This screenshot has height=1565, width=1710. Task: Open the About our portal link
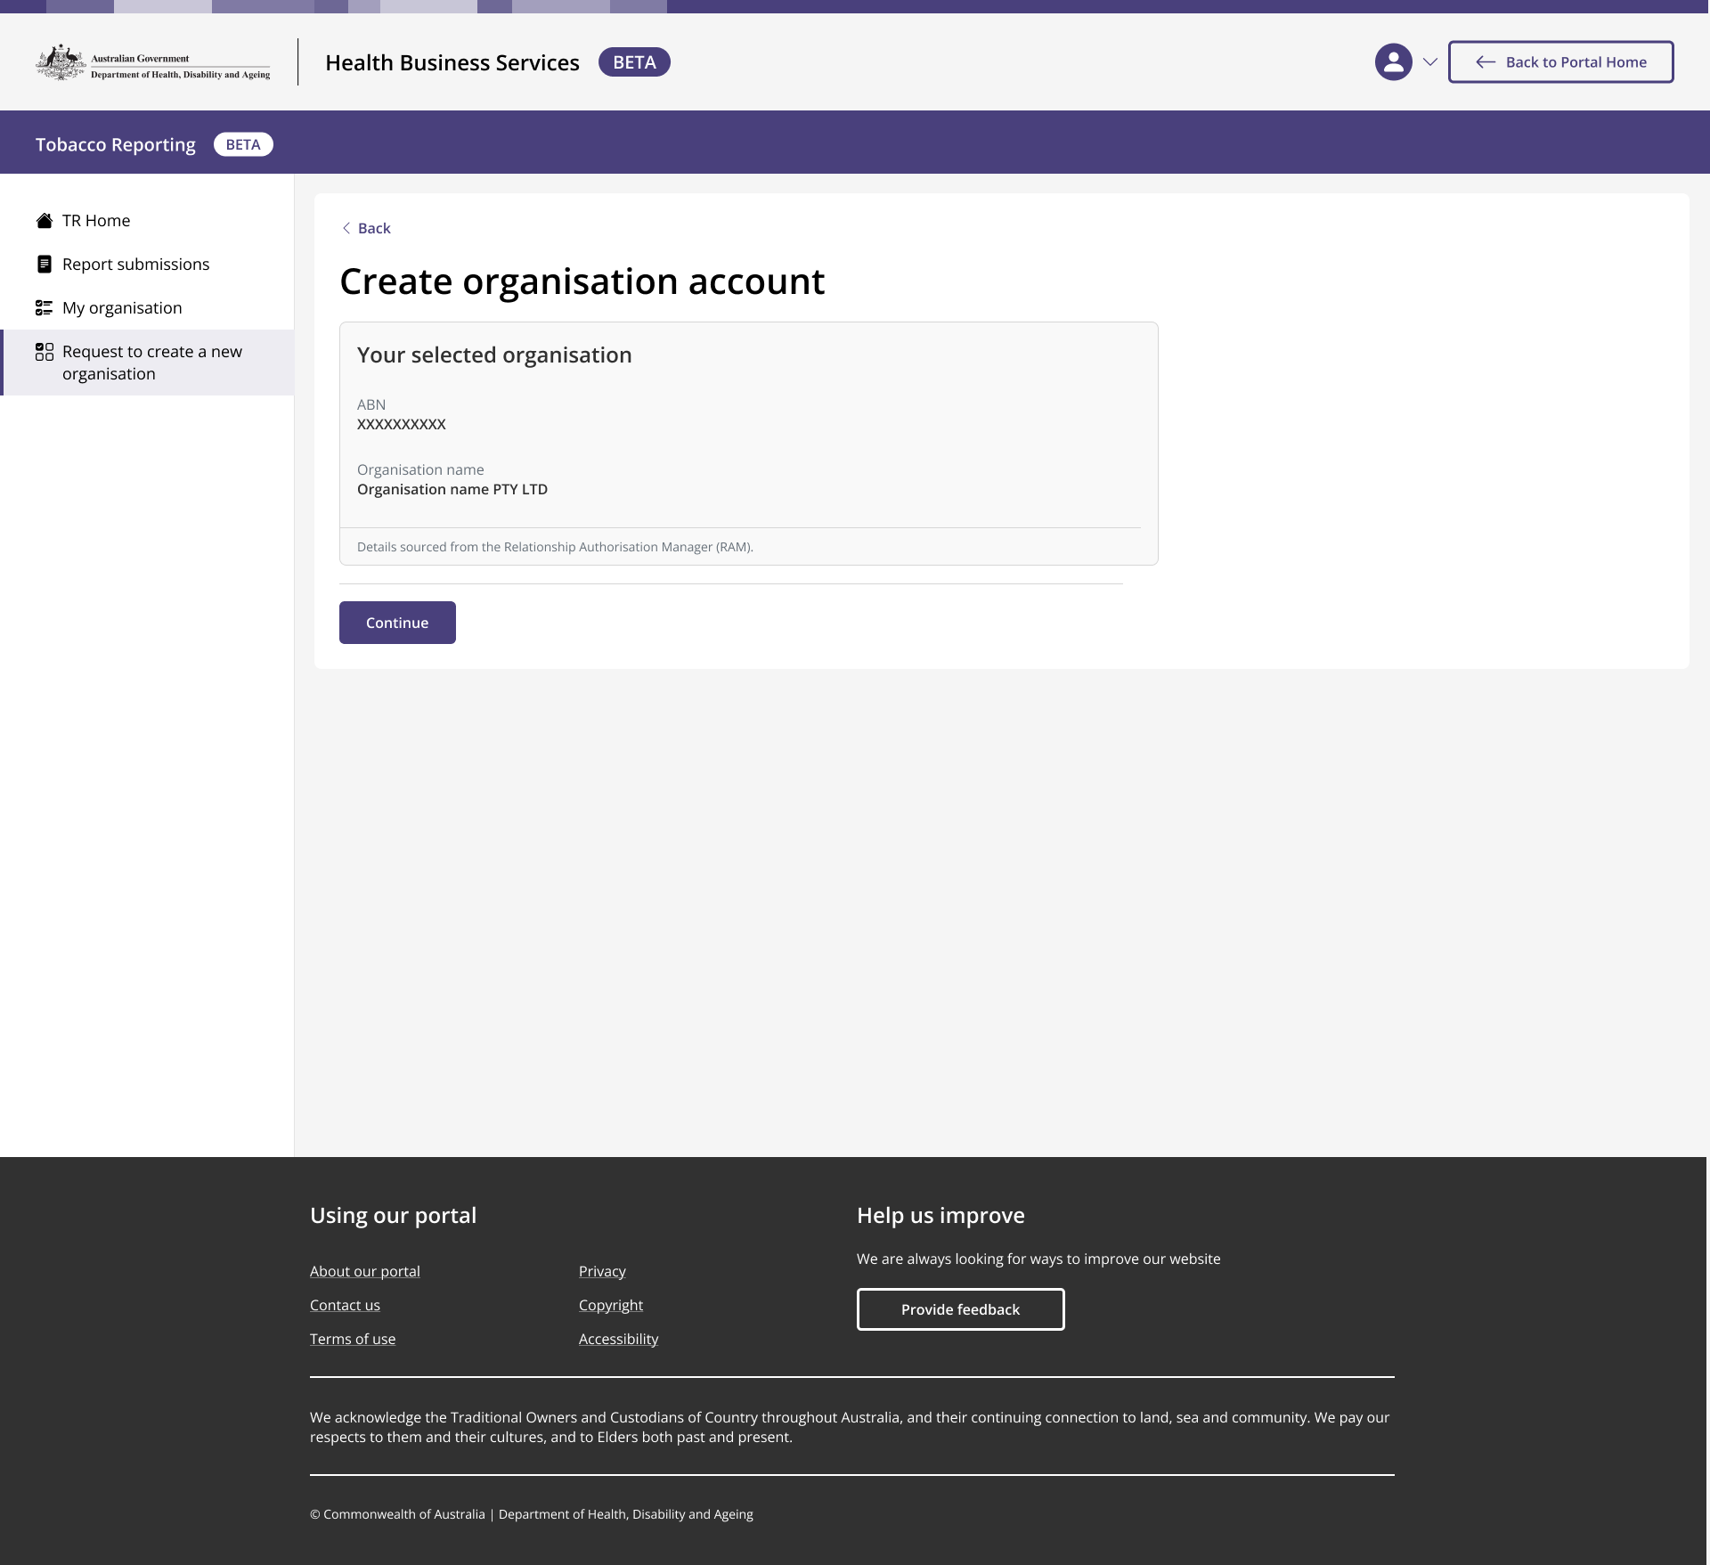coord(365,1271)
